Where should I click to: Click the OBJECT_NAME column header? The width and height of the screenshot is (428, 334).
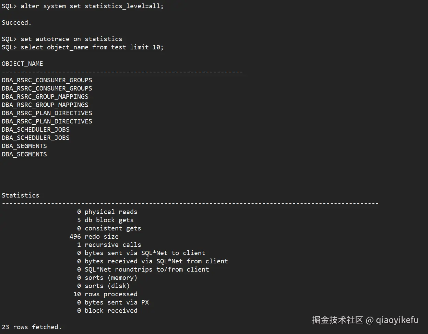coord(22,64)
